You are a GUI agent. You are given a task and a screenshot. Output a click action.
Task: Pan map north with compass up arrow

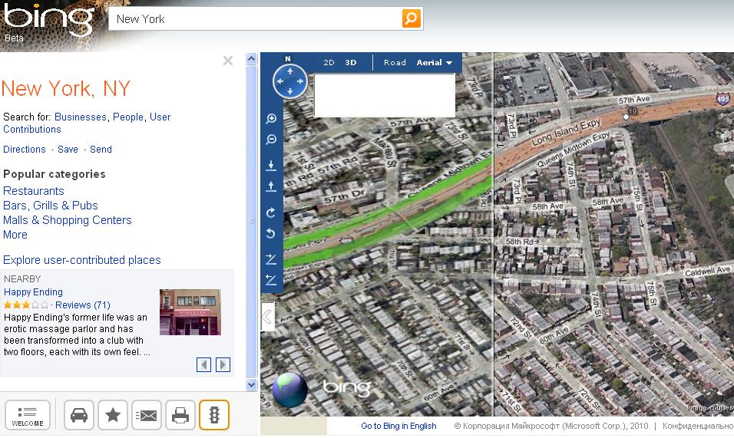(x=290, y=71)
